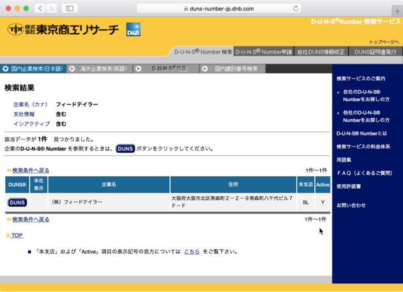Image resolution: width=403 pixels, height=292 pixels.
Task: Toggle the Safari sidebar button
Action: pyautogui.click(x=70, y=9)
